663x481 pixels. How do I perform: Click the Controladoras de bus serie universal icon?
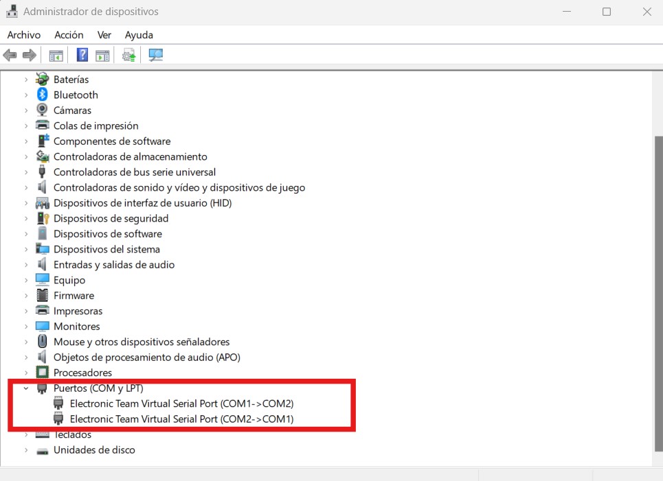42,172
